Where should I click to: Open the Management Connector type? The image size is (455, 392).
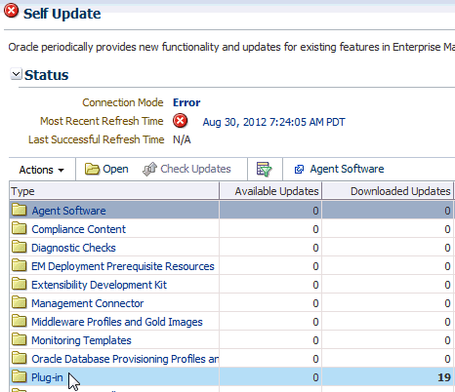[x=88, y=303]
